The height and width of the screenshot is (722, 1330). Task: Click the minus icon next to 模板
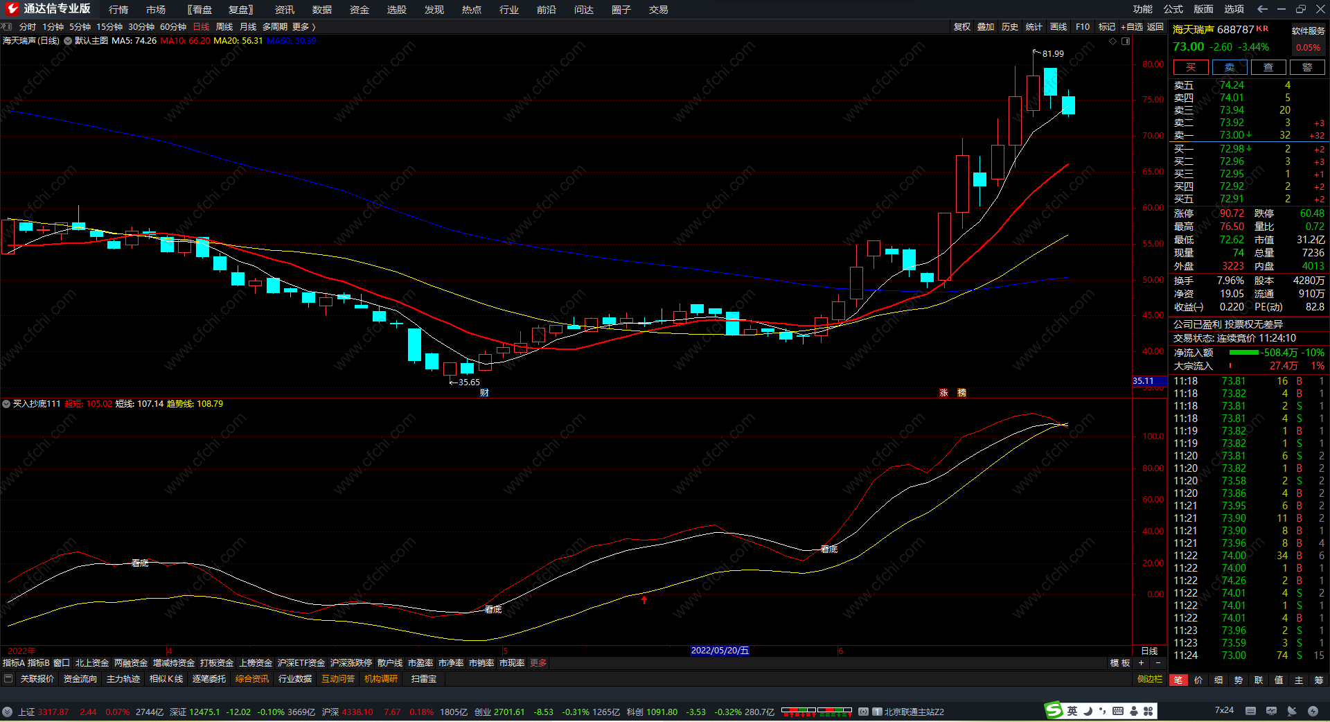1158,663
